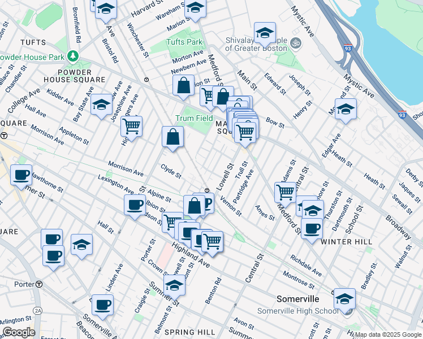The image size is (423, 339).
Task: Open the school marker on Summer St
Action: (x=174, y=286)
